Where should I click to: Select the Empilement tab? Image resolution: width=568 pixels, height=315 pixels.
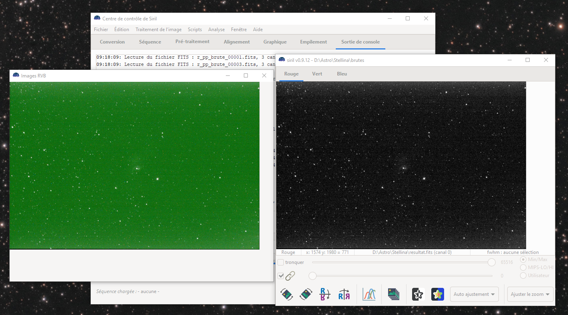point(313,42)
